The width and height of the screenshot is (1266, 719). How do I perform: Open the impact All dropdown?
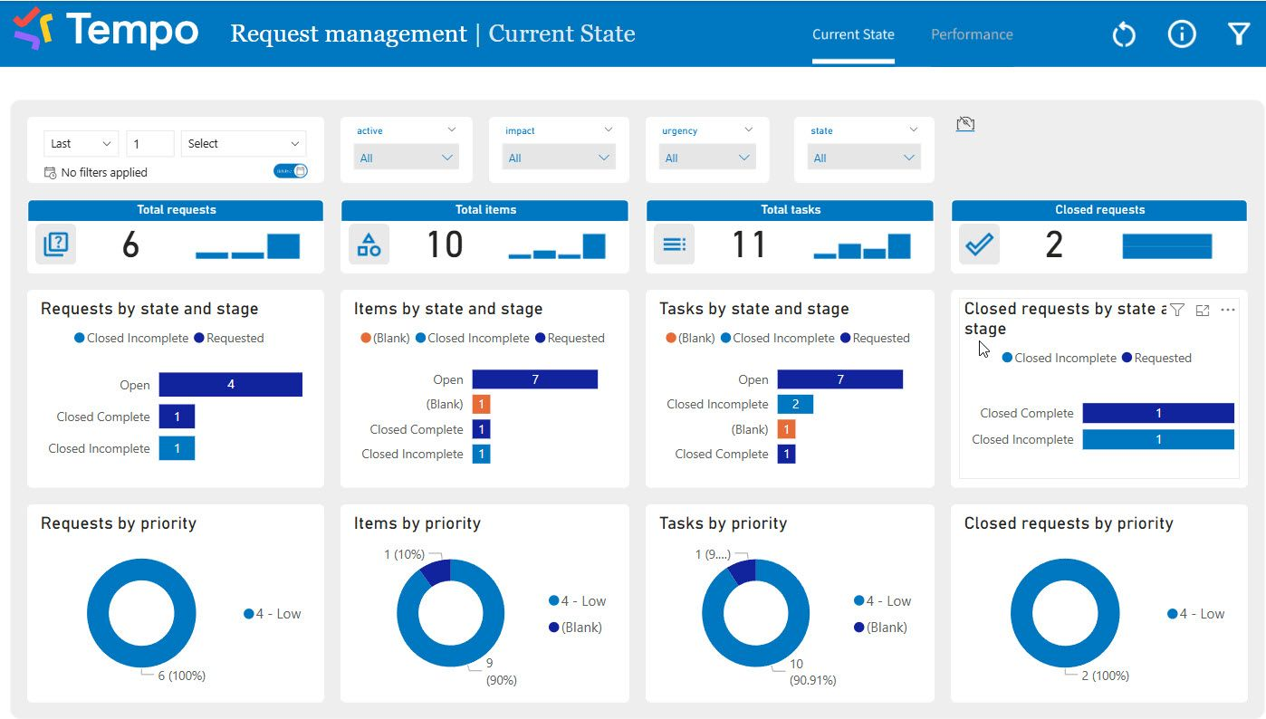559,158
